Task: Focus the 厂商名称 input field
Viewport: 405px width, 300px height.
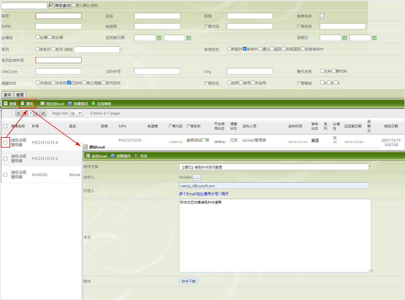Action: click(x=343, y=26)
